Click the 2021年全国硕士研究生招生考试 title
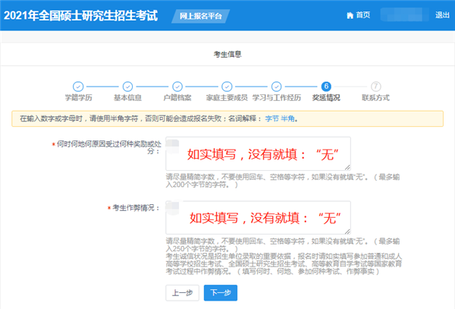The image size is (455, 309). tap(80, 16)
